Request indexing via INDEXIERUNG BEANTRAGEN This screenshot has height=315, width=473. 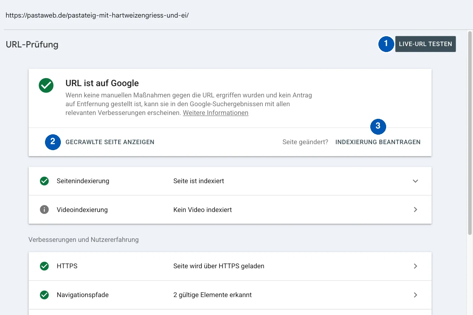coord(378,142)
